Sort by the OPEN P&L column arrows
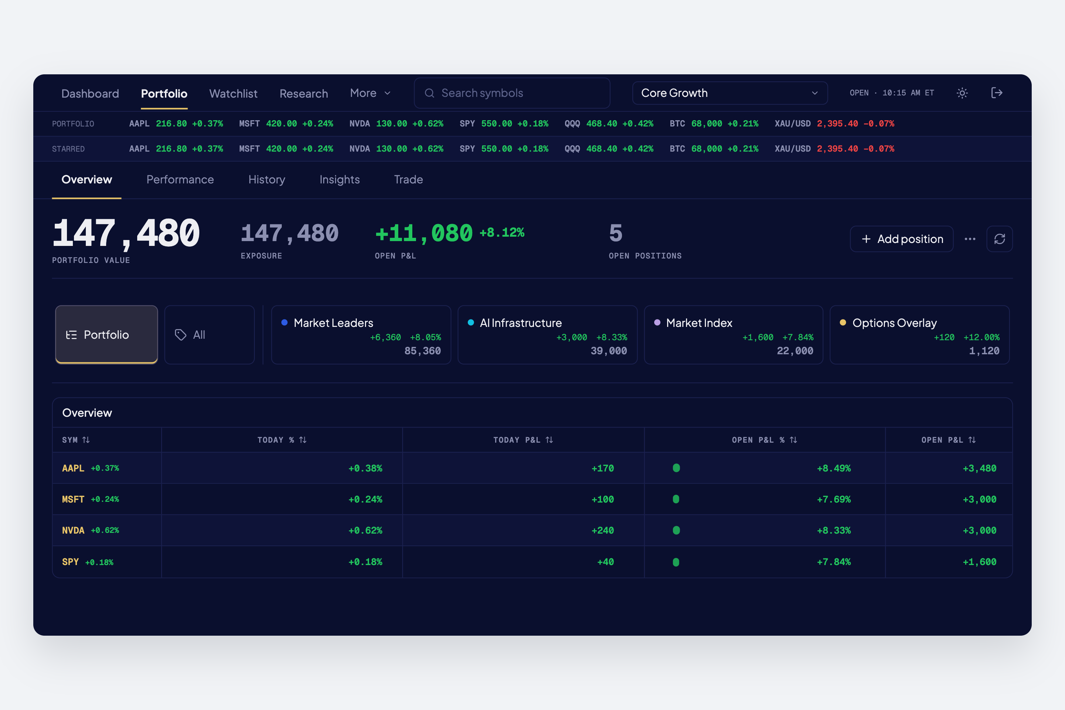This screenshot has width=1065, height=710. pos(972,440)
